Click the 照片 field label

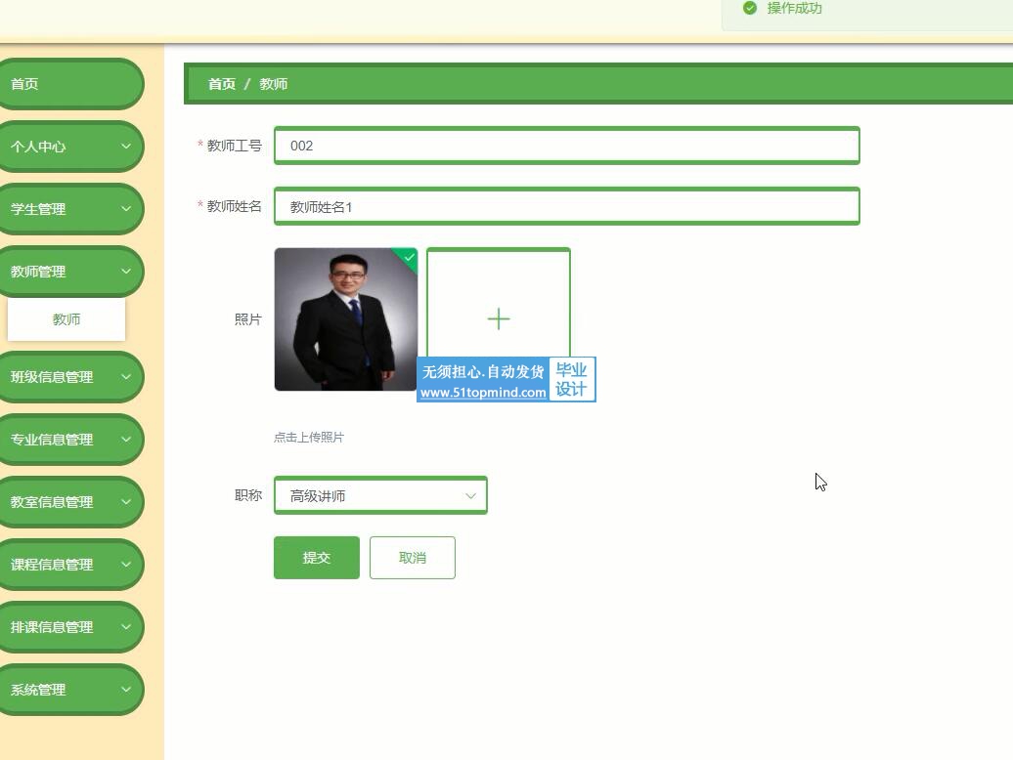[247, 319]
